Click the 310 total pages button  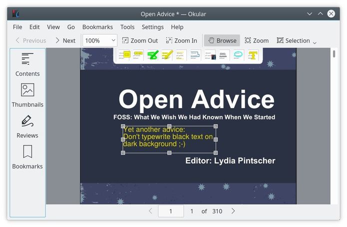click(217, 211)
